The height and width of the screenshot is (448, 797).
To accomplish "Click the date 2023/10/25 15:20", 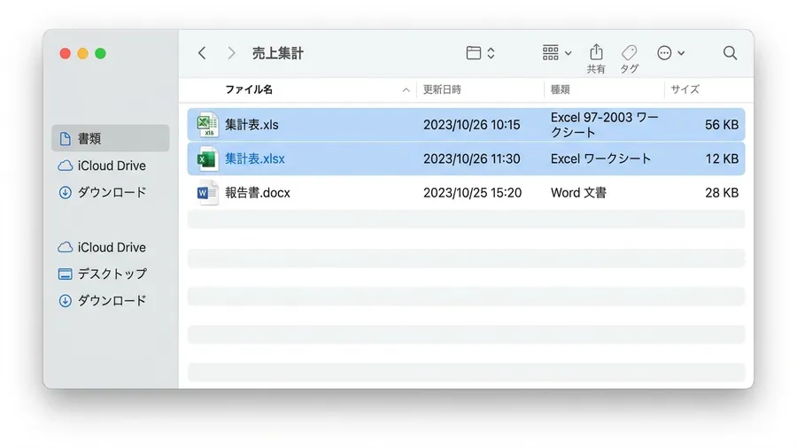I will [x=472, y=192].
